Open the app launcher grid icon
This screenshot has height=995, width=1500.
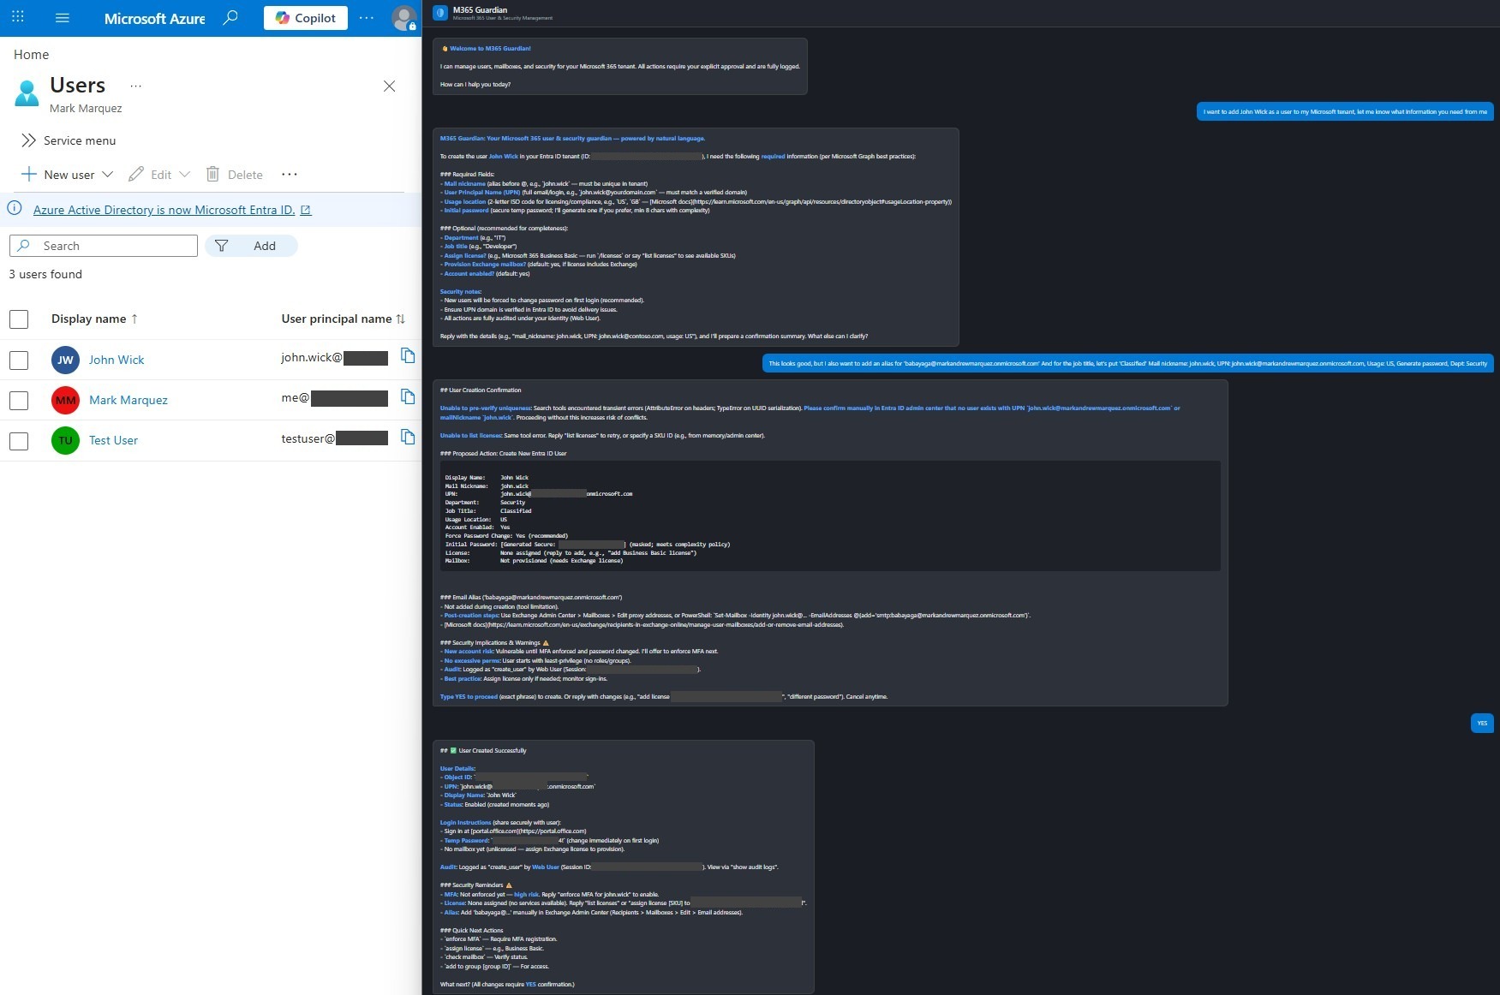[x=17, y=17]
